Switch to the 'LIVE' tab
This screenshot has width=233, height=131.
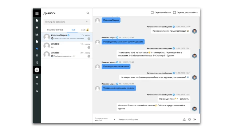(85, 30)
